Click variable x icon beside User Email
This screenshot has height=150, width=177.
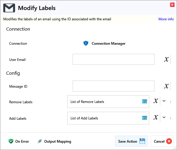coord(166,59)
